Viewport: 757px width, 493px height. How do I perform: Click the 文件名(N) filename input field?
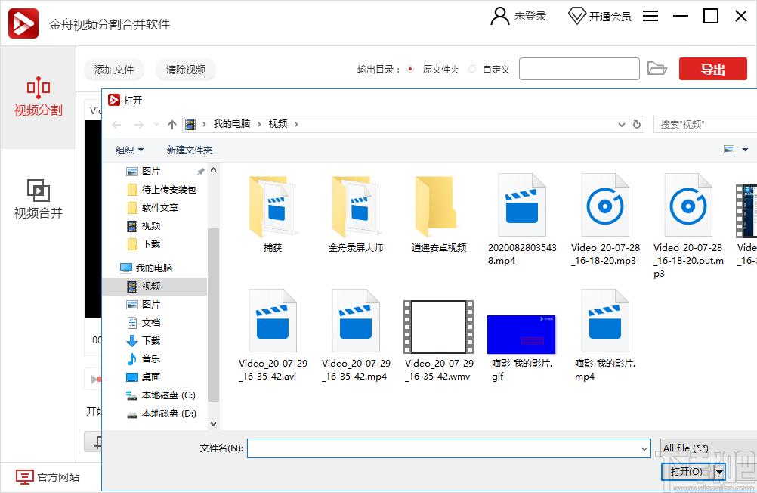(x=443, y=448)
